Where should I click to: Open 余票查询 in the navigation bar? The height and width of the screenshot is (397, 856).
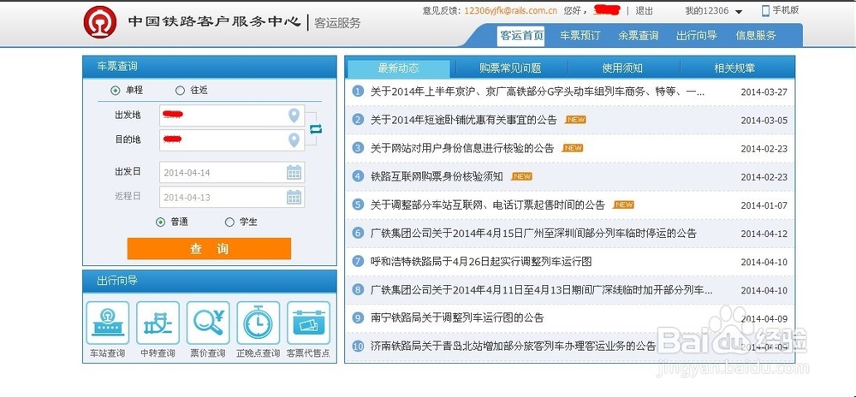click(639, 35)
